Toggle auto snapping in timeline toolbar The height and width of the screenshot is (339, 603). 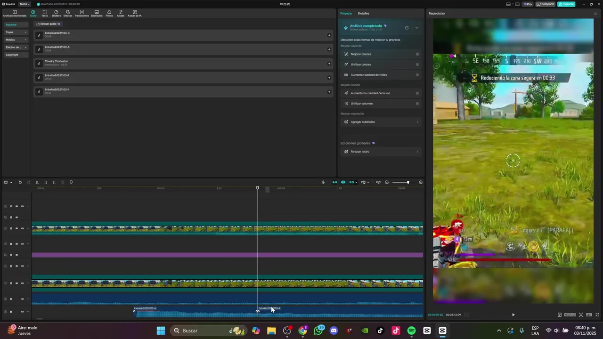pyautogui.click(x=343, y=182)
